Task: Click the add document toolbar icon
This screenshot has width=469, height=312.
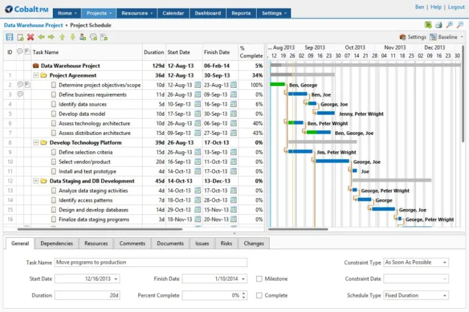Action: pos(104,37)
